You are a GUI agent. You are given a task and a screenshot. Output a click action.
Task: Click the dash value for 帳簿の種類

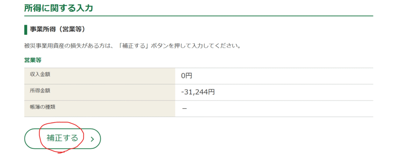185,109
